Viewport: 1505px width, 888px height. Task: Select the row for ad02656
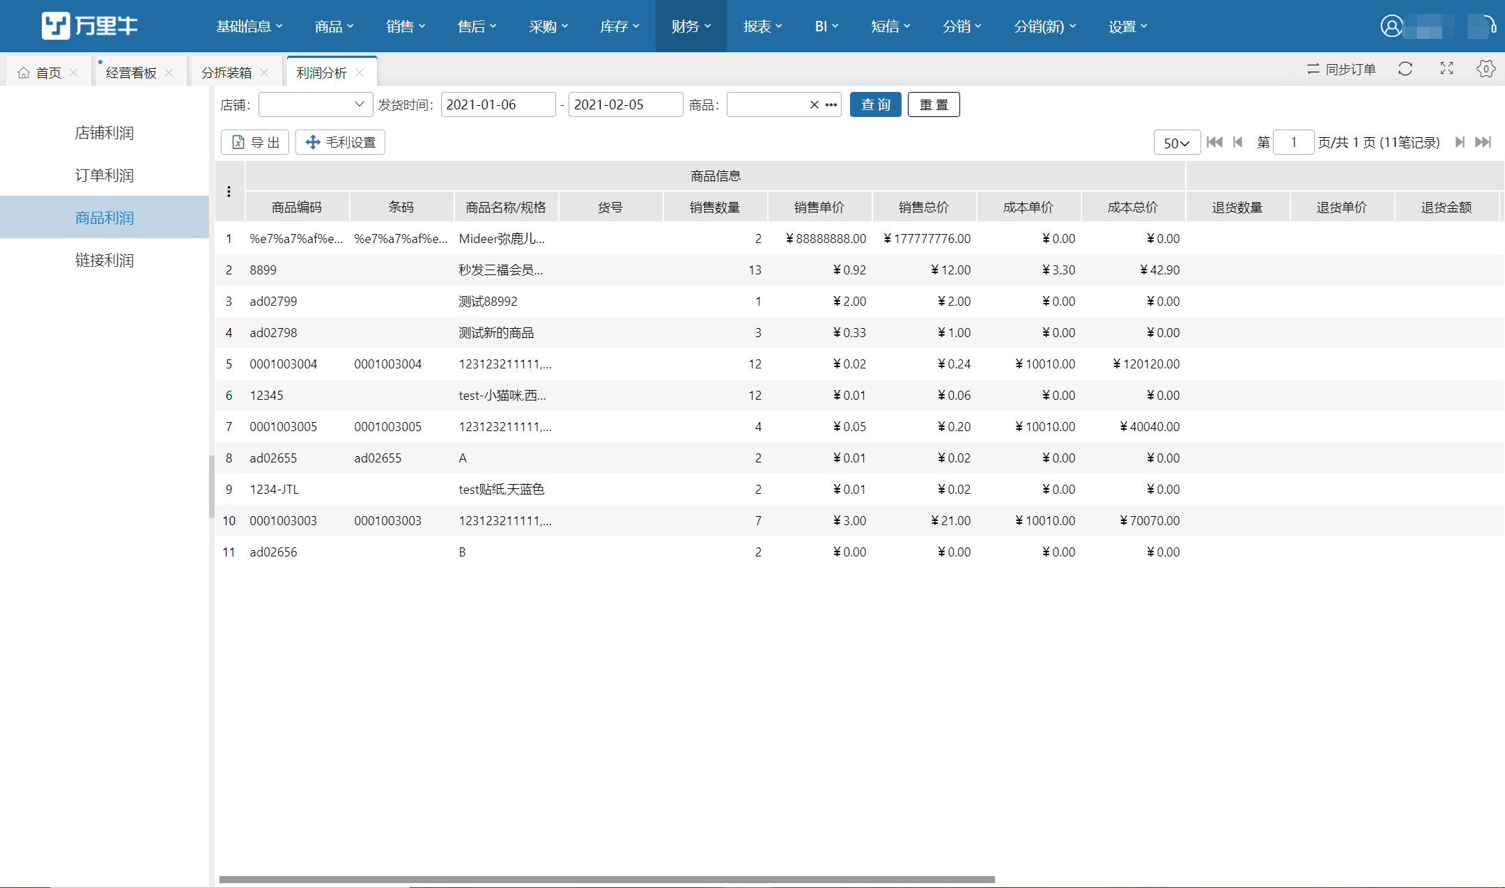point(860,552)
